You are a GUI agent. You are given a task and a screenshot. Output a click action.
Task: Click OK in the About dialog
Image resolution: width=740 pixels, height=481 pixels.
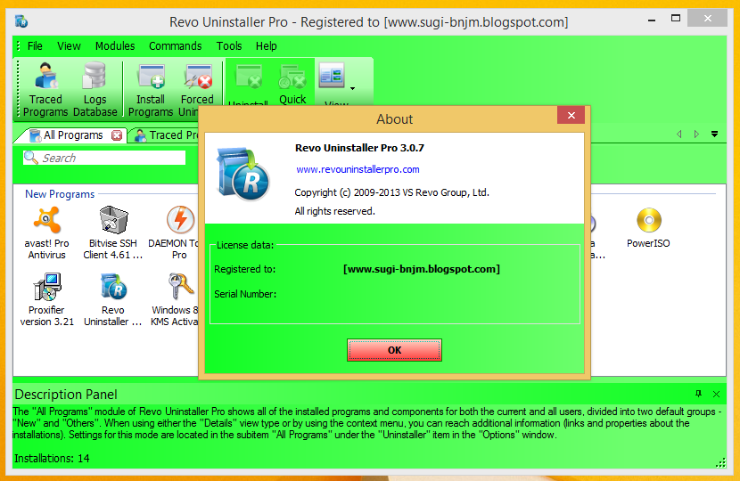click(x=395, y=350)
